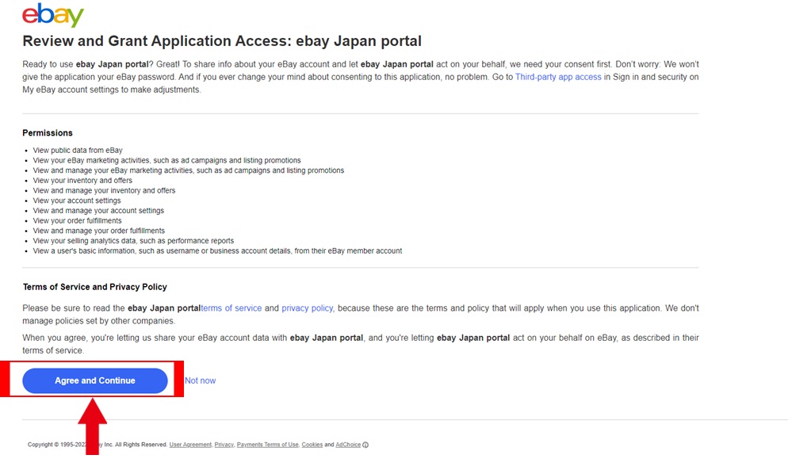This screenshot has width=788, height=474.
Task: Click 'View public data from eBay' item
Action: coord(78,151)
